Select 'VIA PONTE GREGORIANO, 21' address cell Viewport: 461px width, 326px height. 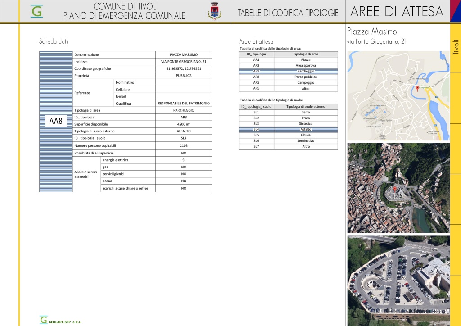tap(184, 62)
